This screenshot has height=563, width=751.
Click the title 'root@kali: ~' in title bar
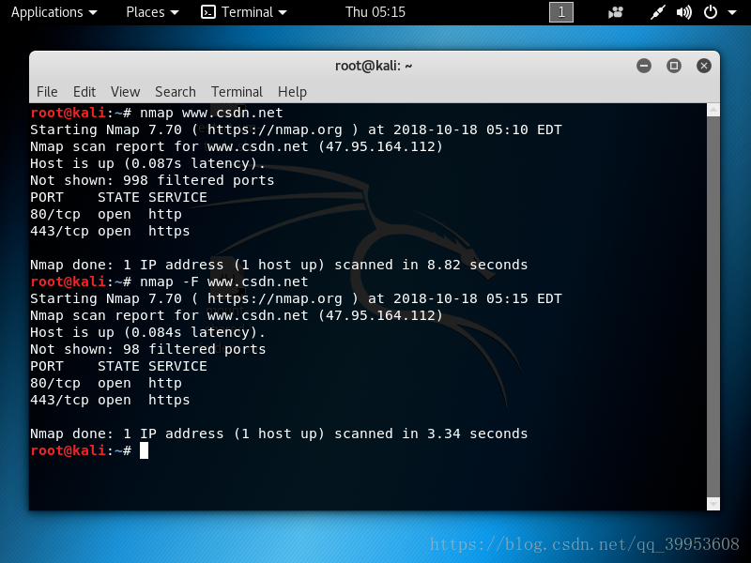(x=374, y=66)
